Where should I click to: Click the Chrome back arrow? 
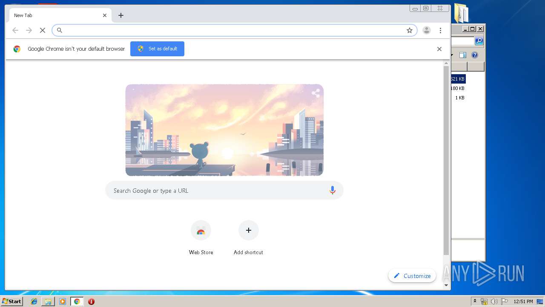[15, 30]
